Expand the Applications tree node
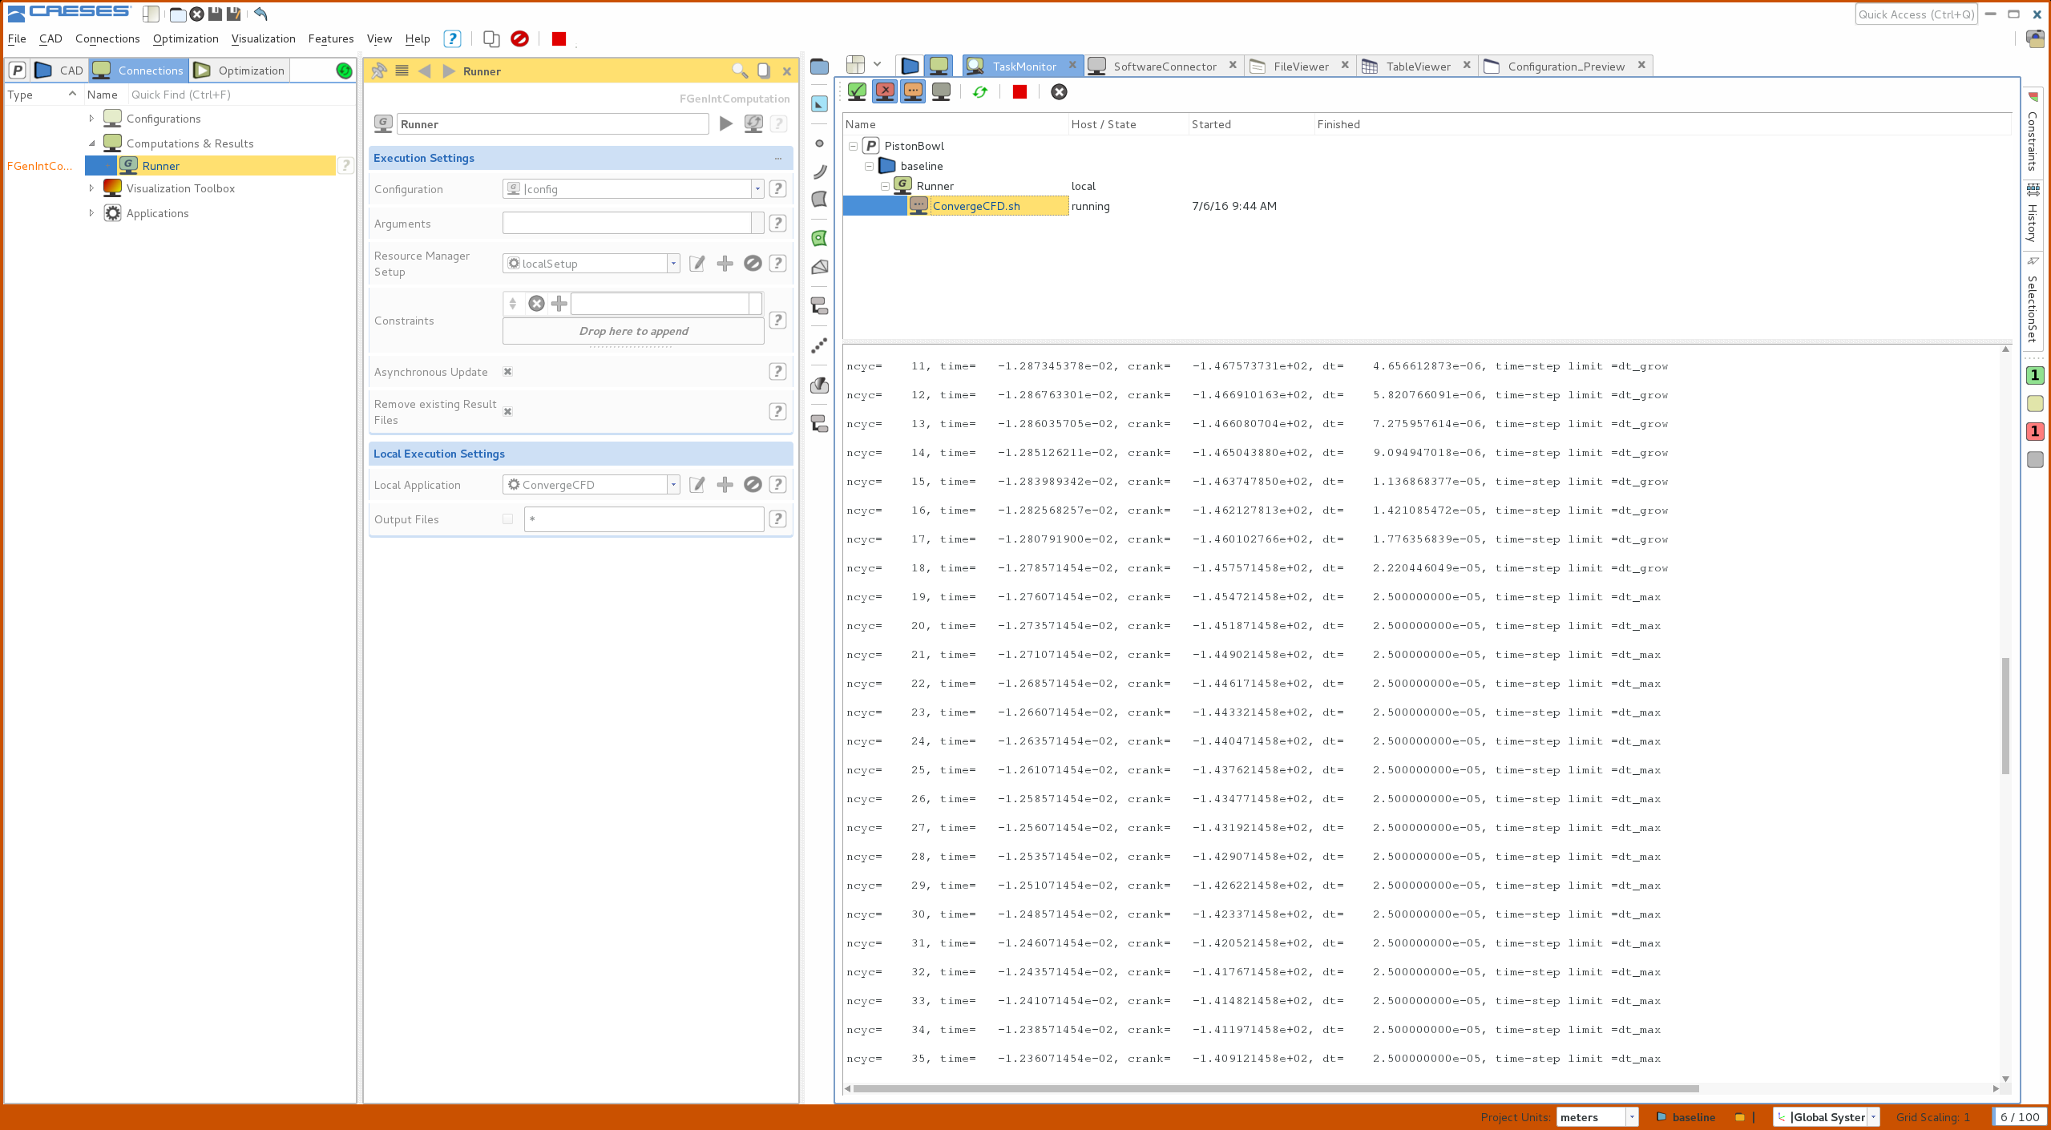2051x1130 pixels. [x=91, y=213]
